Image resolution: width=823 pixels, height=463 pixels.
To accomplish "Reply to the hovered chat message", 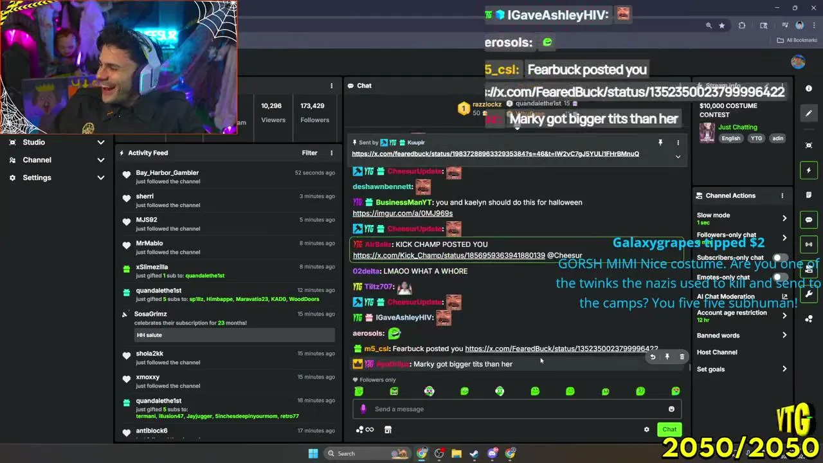I will (653, 357).
